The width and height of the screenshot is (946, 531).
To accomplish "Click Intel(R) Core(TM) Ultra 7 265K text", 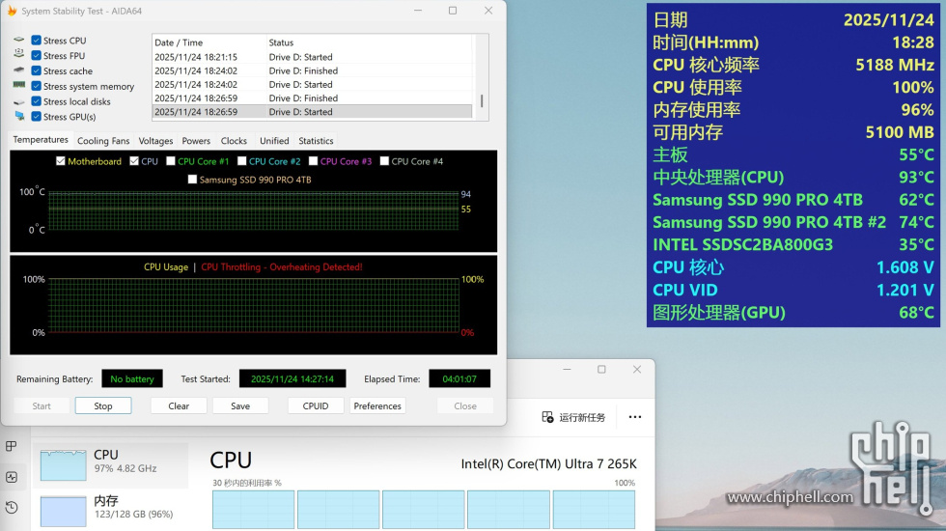I will (548, 464).
